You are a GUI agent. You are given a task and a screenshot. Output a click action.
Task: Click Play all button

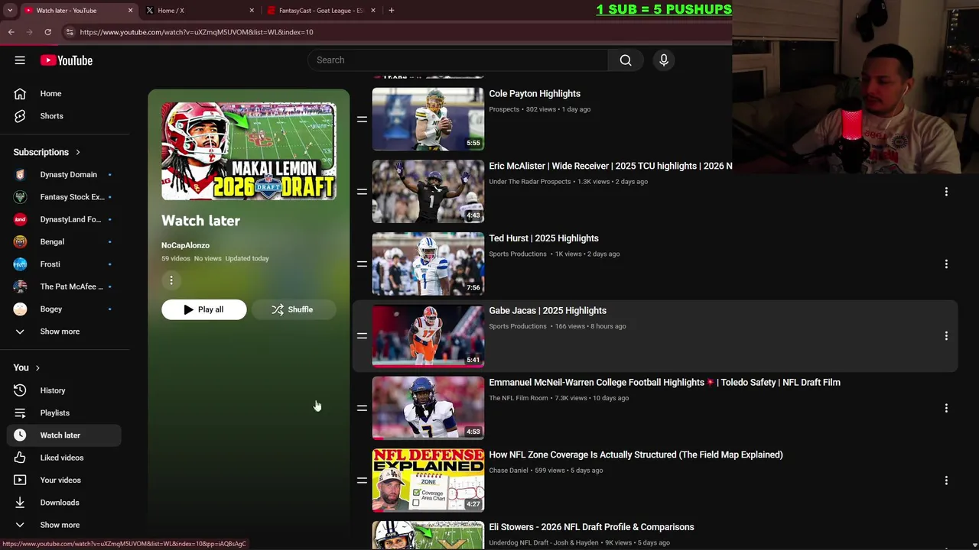(x=203, y=309)
